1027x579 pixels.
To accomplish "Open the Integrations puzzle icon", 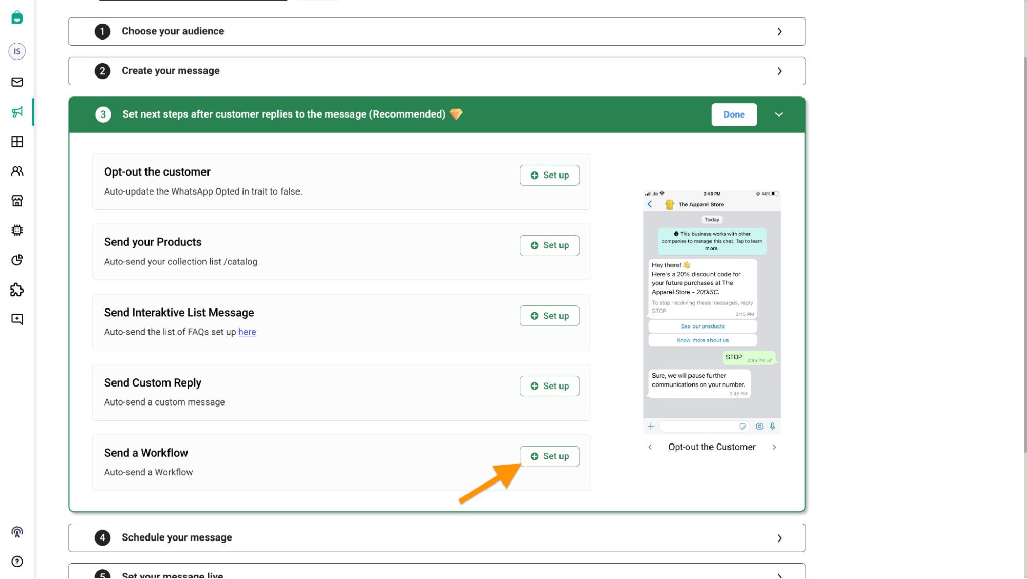I will pyautogui.click(x=17, y=290).
